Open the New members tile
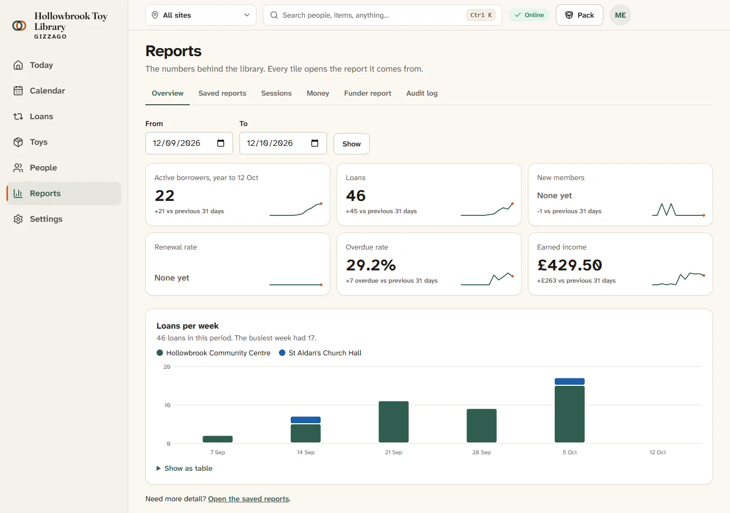730x513 pixels. [620, 195]
